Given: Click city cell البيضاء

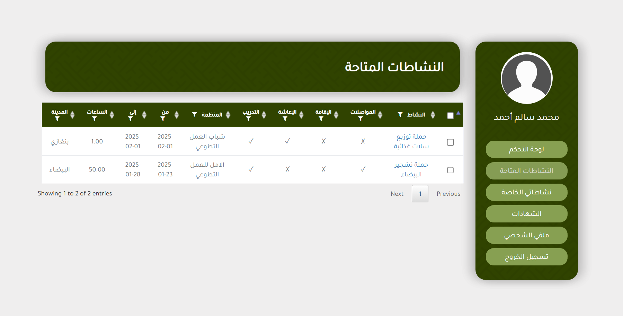Looking at the screenshot, I should [60, 169].
